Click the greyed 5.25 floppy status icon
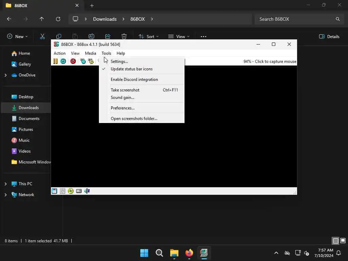Screen dimensions: 348x261 point(63,191)
